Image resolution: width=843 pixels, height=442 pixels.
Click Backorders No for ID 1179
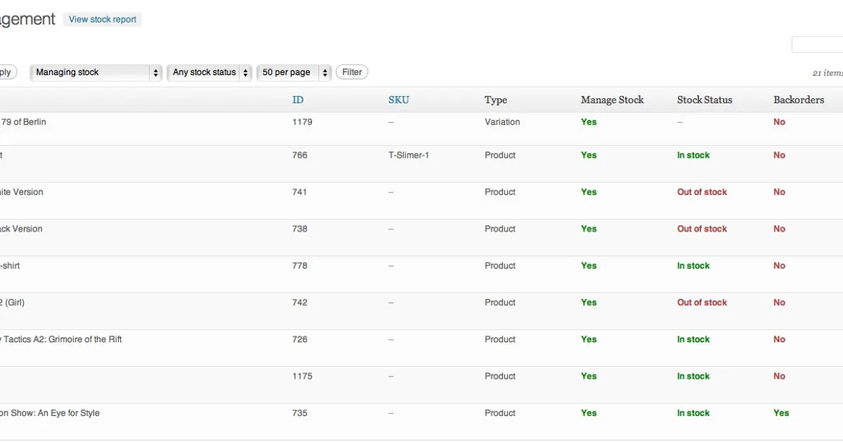pyautogui.click(x=779, y=122)
